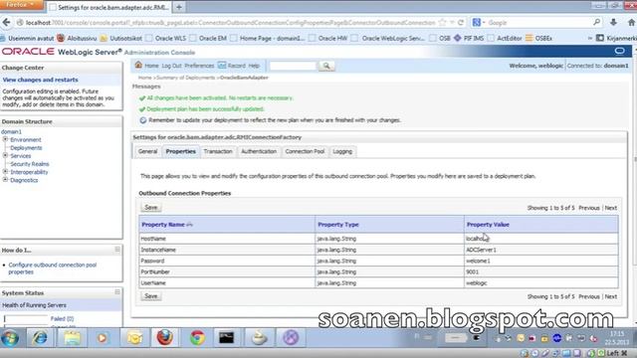Click the bottom Save button

150,296
